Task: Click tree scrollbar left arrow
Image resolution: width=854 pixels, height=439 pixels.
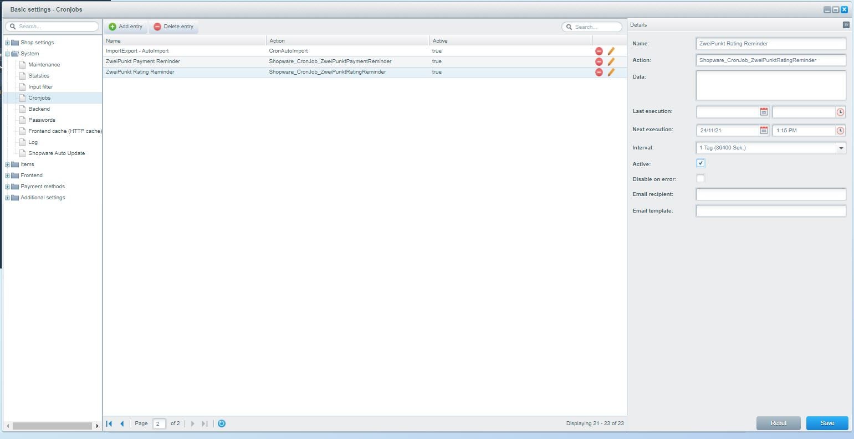Action: click(x=8, y=426)
